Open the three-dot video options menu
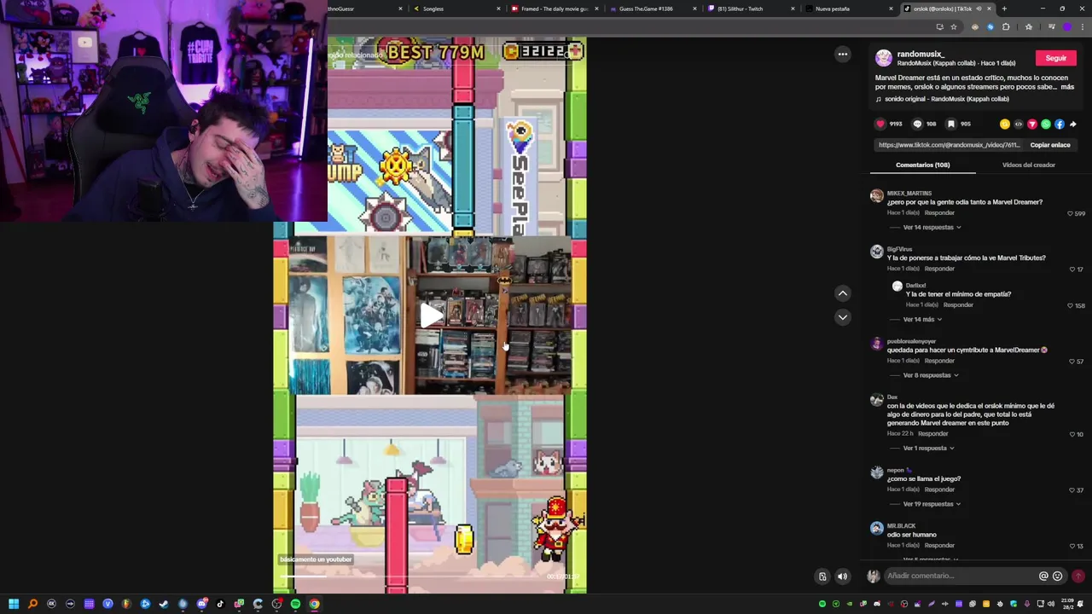The height and width of the screenshot is (614, 1092). point(842,54)
